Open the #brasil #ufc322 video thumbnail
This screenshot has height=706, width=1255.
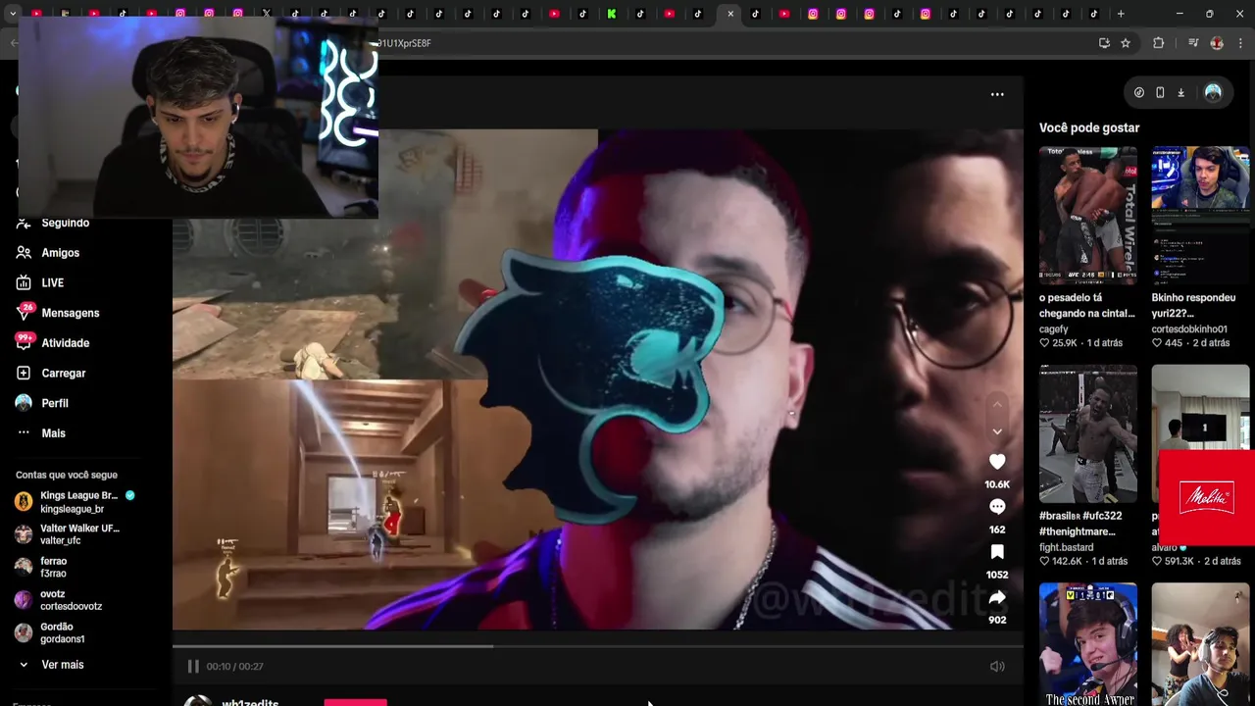(x=1088, y=433)
